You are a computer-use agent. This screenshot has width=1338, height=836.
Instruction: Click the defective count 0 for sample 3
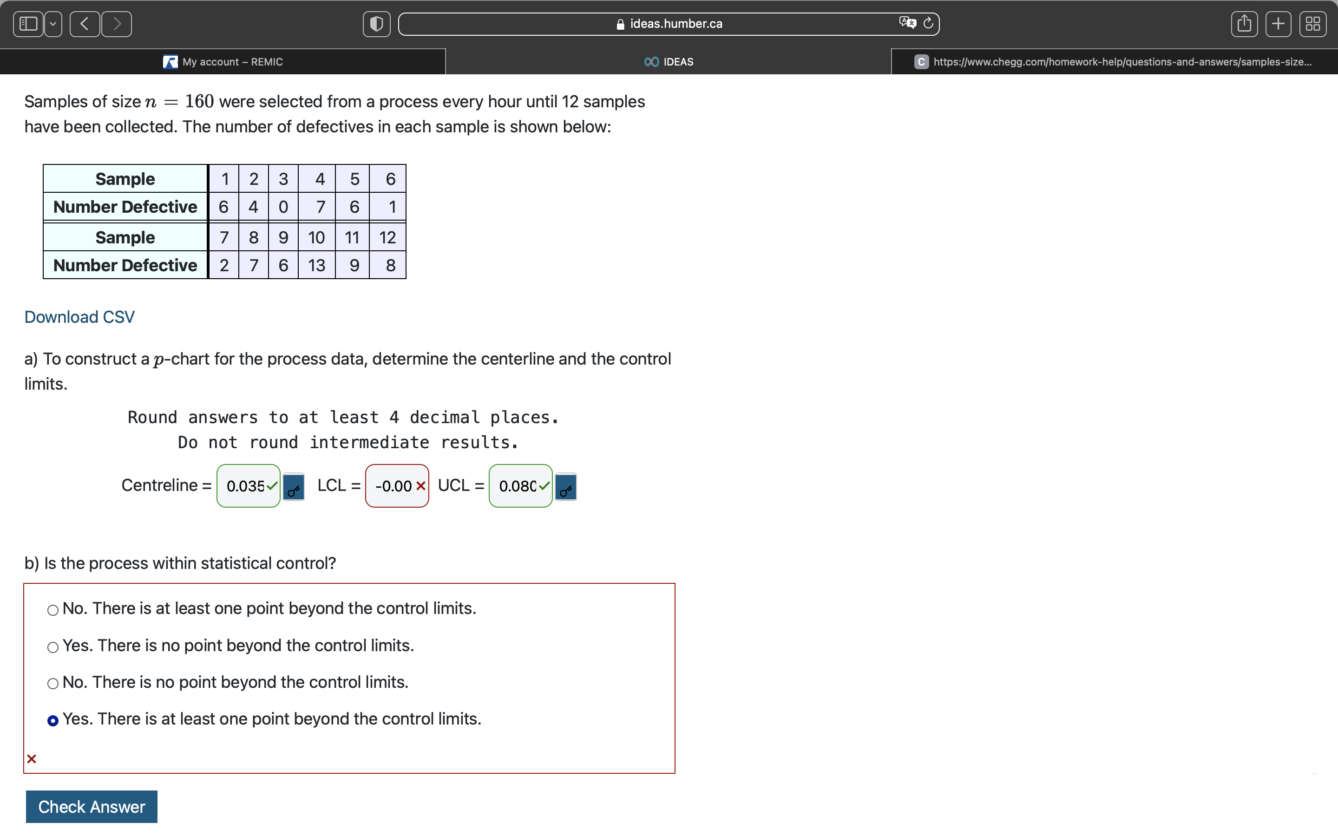(x=283, y=207)
